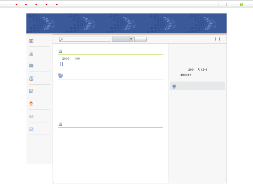This screenshot has width=253, height=189.
Task: Select the gold star medal sidebar icon
Action: 31,104
